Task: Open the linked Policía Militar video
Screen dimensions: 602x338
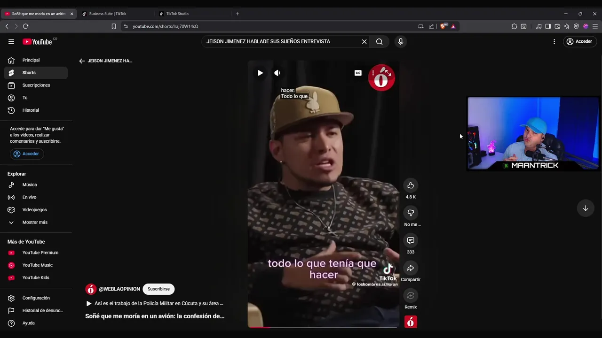Action: tap(155, 304)
